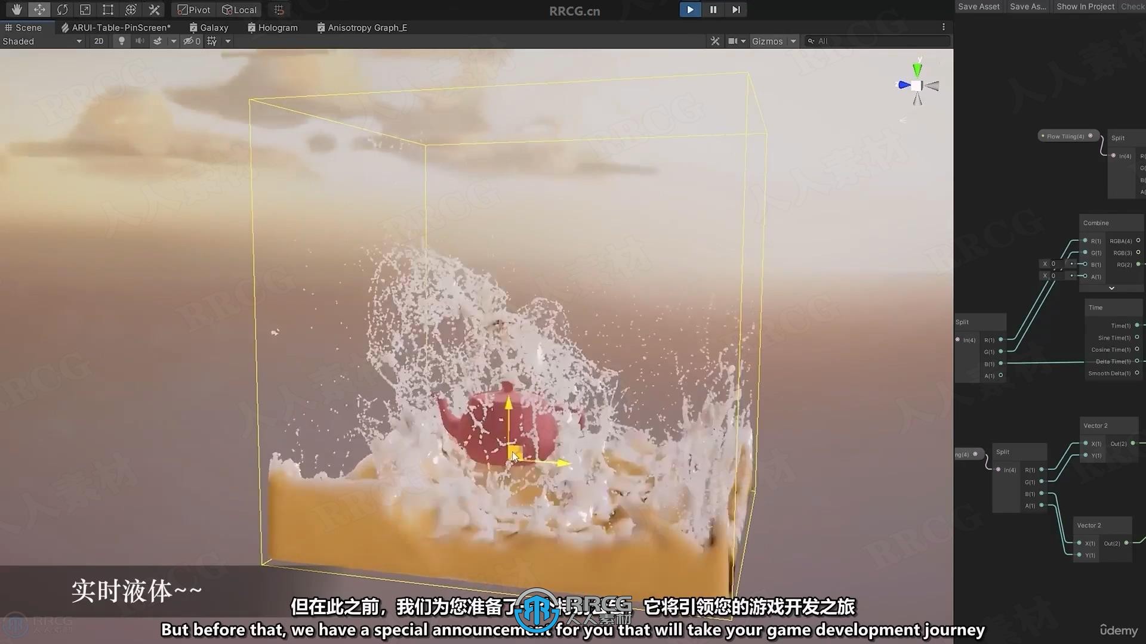Toggle scene audio speaker icon
1146x644 pixels.
(x=140, y=41)
